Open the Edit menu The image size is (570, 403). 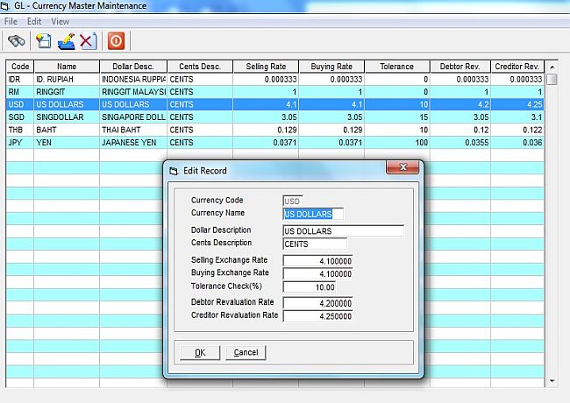tap(34, 21)
